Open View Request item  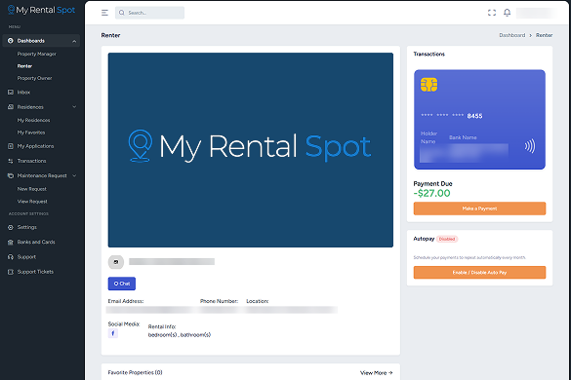coord(32,202)
